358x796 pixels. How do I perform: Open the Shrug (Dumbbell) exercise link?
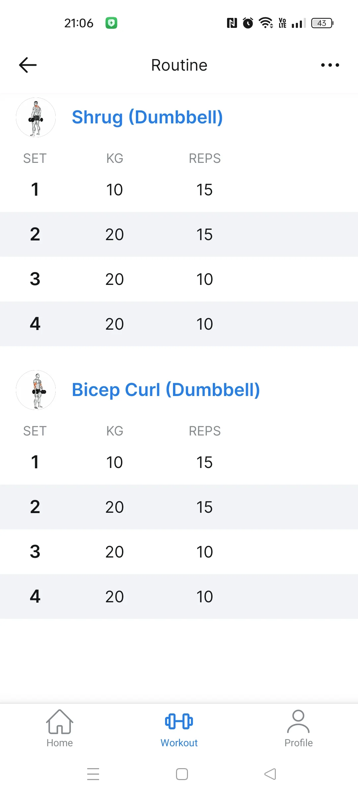click(147, 117)
